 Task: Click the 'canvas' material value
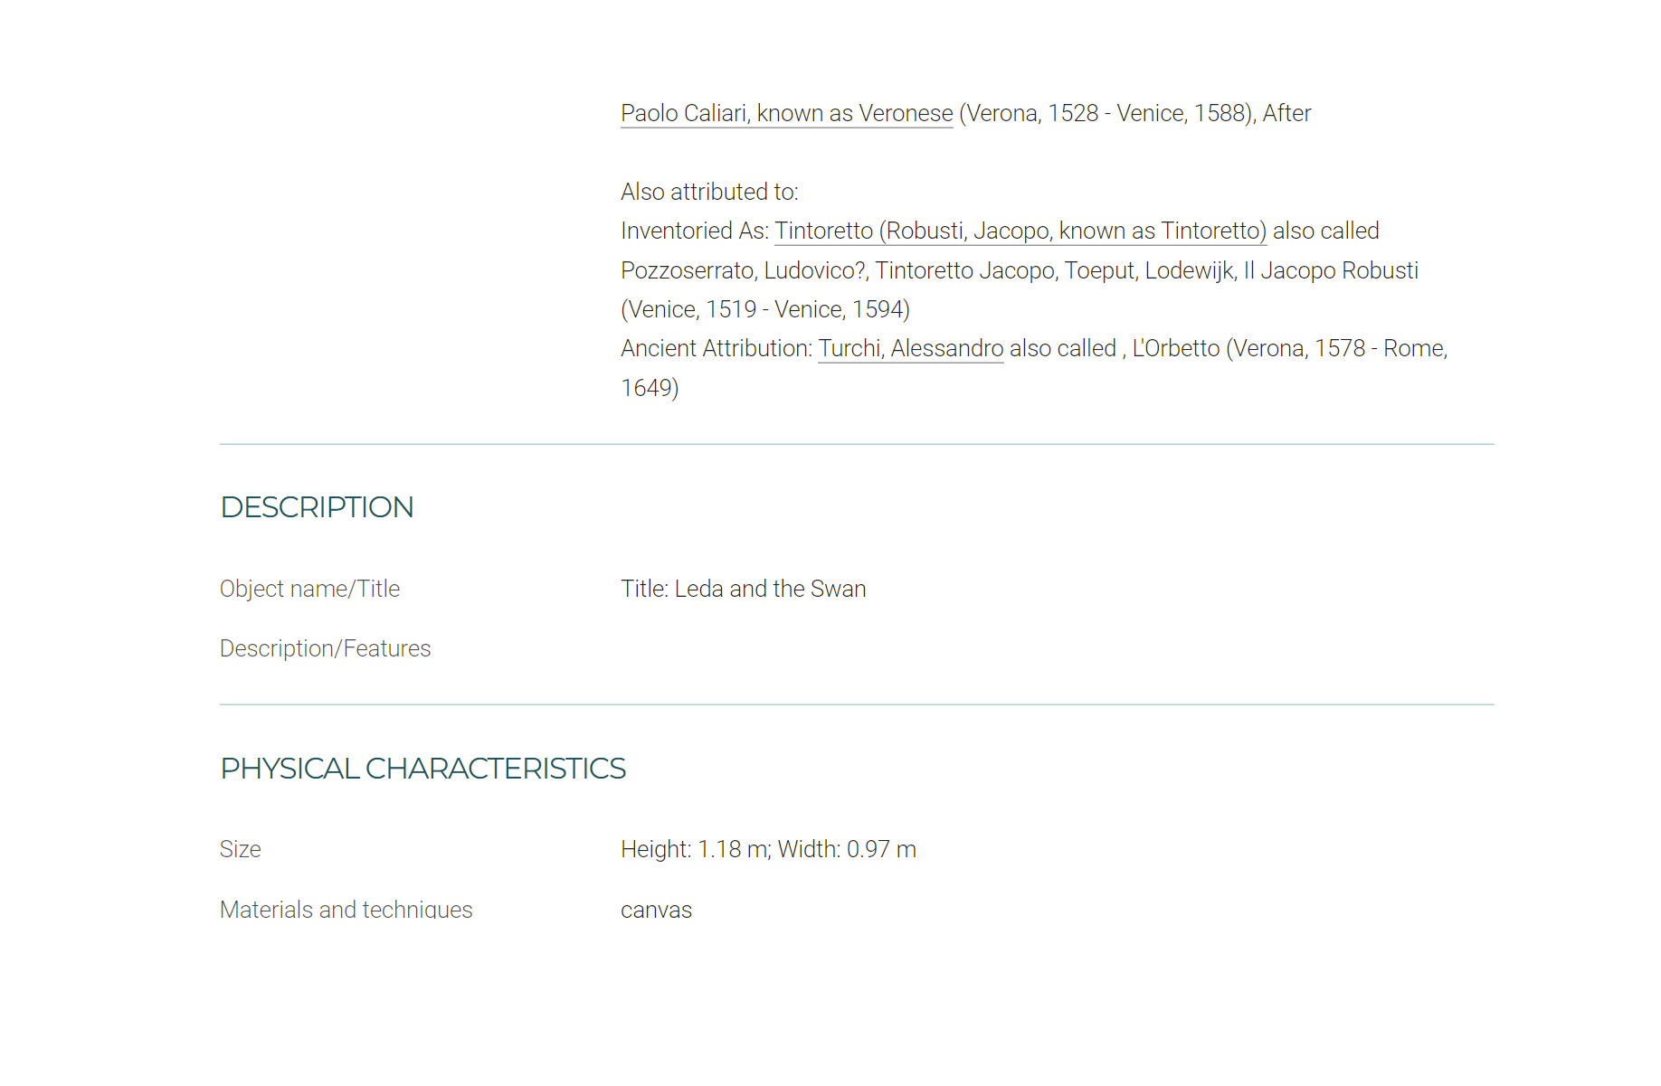[656, 910]
